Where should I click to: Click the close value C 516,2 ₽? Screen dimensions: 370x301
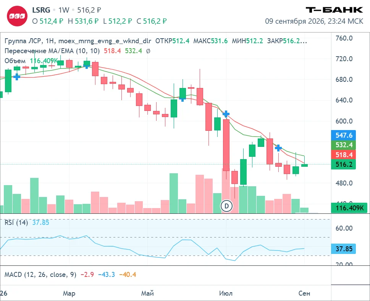point(152,21)
